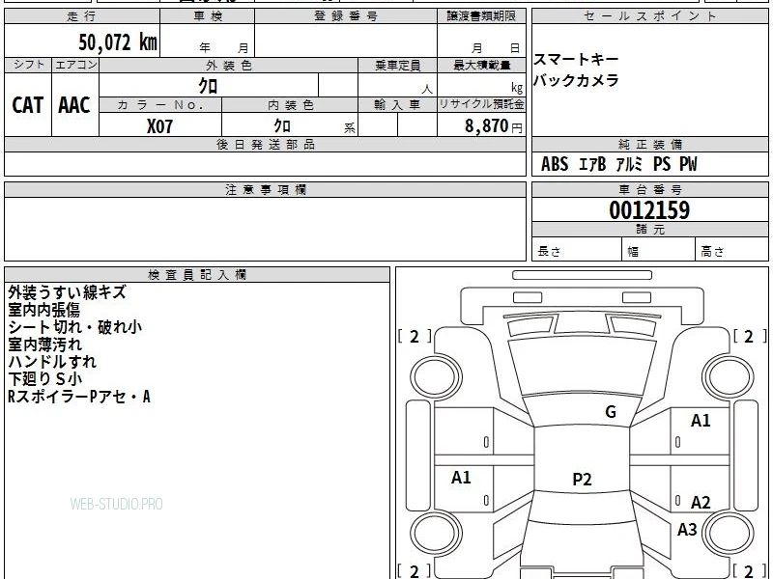Click the A1 mark on the left-side door

tap(461, 477)
